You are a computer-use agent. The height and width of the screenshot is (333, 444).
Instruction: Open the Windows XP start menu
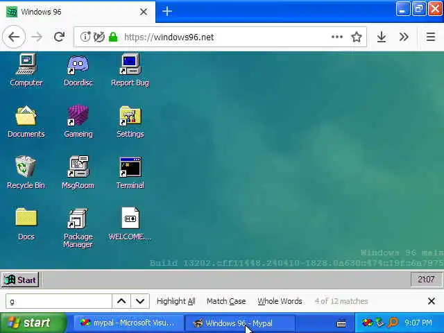click(33, 323)
